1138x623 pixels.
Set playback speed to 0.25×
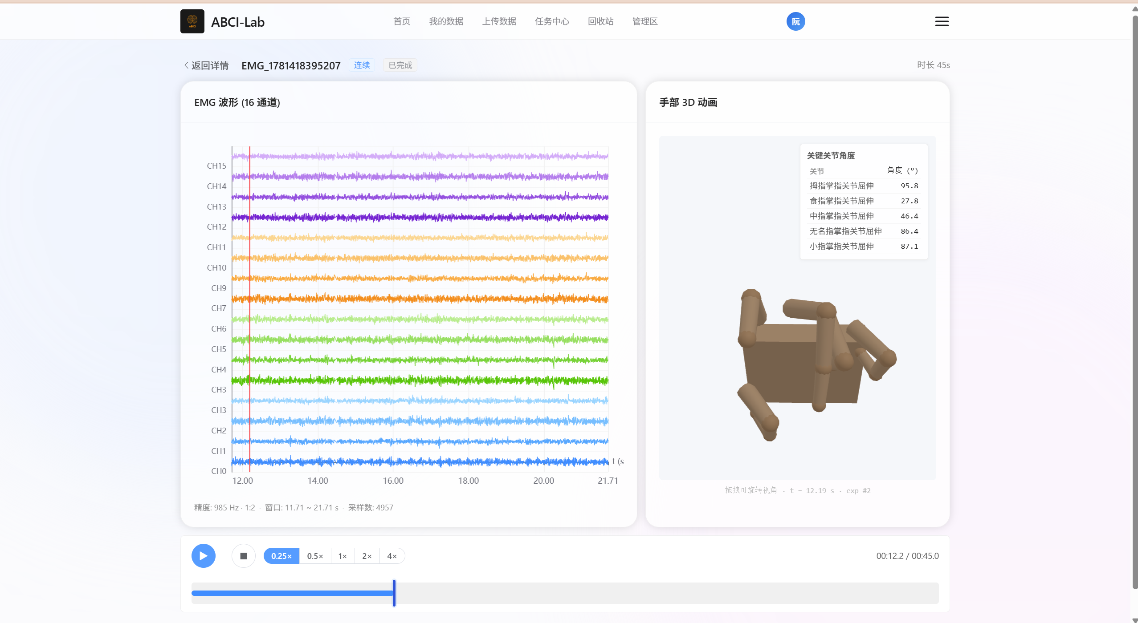281,556
